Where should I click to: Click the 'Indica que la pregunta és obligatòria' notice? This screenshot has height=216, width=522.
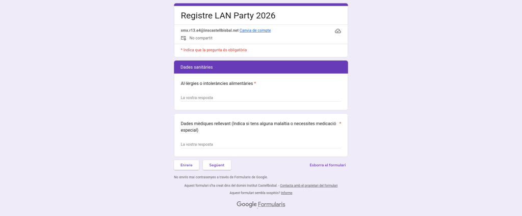[x=214, y=50]
